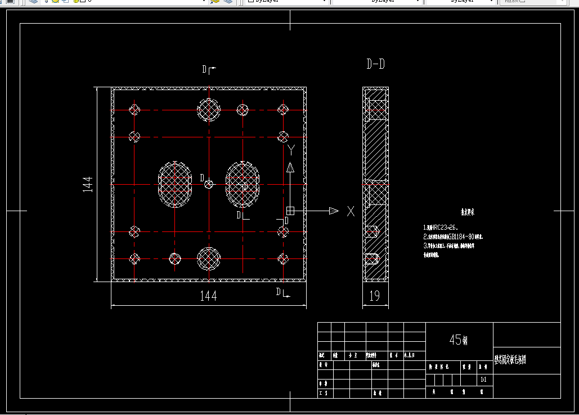Image resolution: width=579 pixels, height=415 pixels.
Task: Click the X axis label of the UCS icon
Action: click(x=351, y=211)
